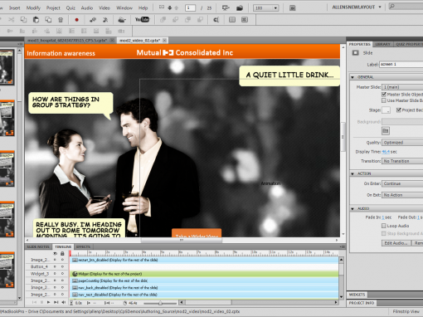Click the Preview project icon in top toolbar
This screenshot has height=317, width=423.
tap(226, 7)
